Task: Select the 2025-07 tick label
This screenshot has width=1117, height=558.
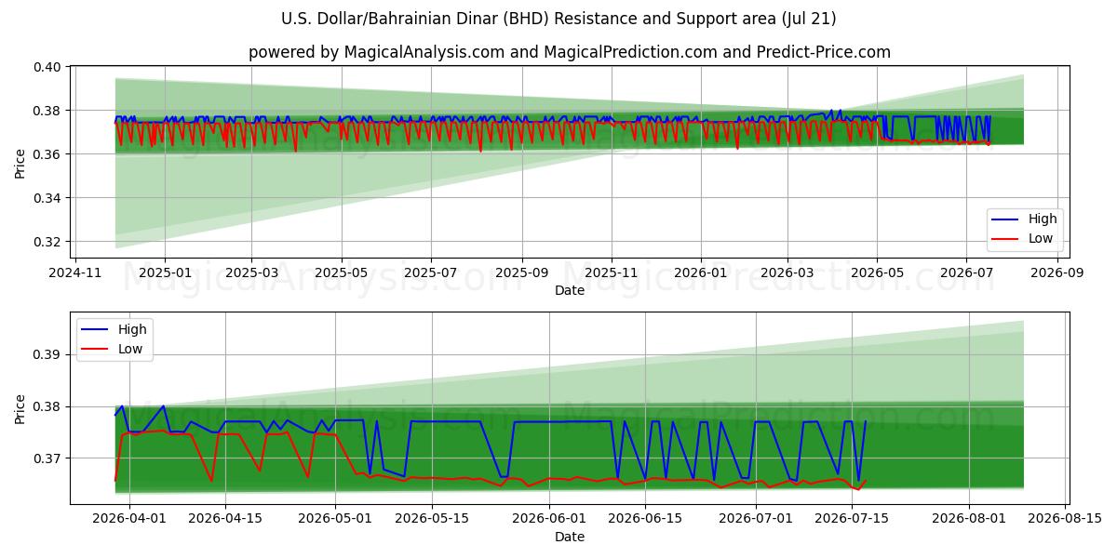Action: tap(430, 273)
